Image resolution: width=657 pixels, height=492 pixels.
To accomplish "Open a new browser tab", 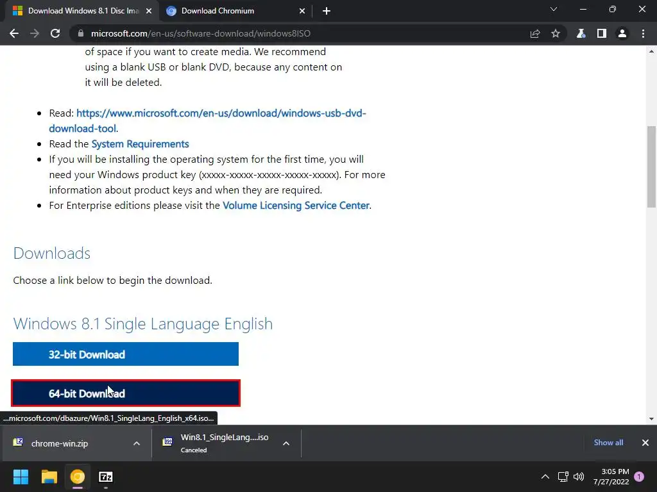I will click(327, 11).
